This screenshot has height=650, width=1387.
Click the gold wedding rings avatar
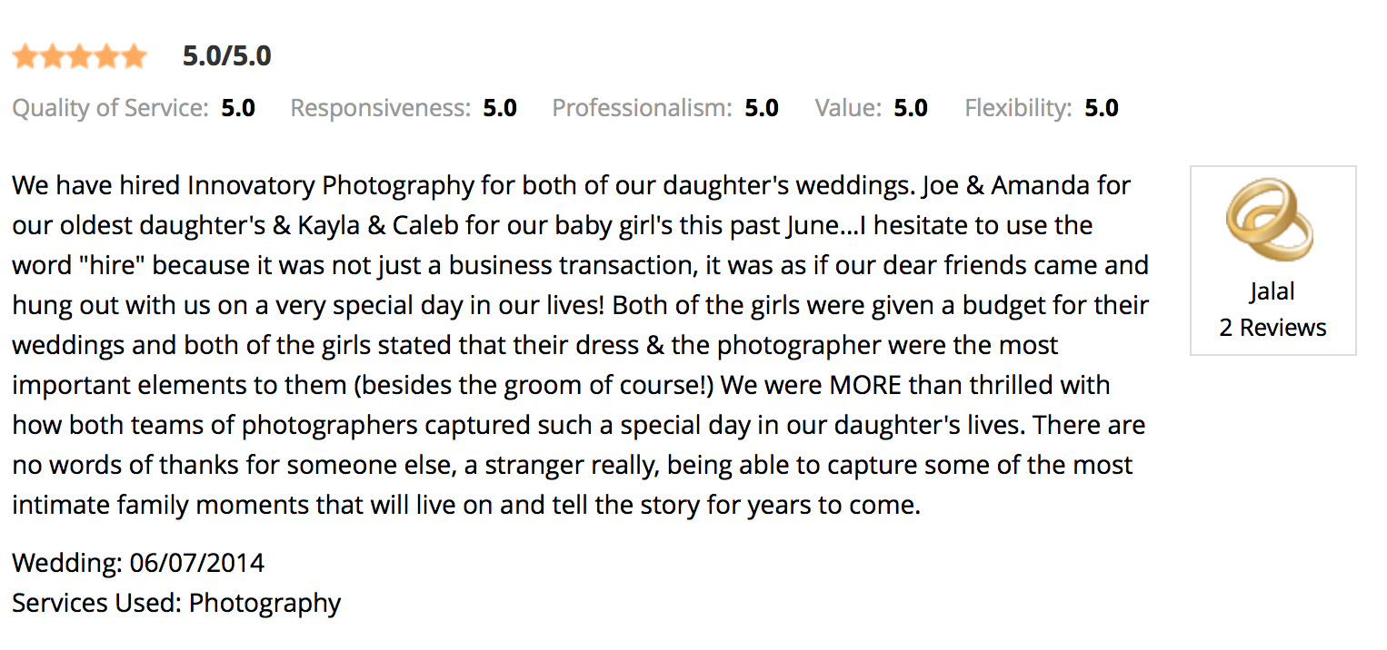tap(1269, 221)
